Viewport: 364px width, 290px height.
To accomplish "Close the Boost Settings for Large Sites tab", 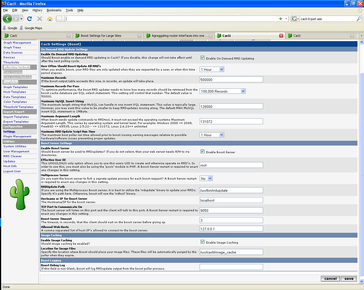I will click(x=139, y=36).
